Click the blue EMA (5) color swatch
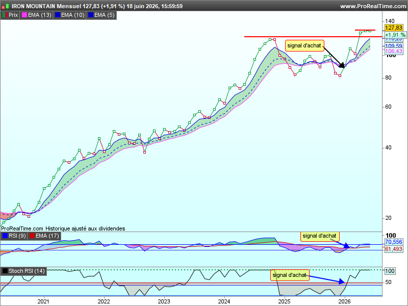408x306 pixels. [91, 15]
